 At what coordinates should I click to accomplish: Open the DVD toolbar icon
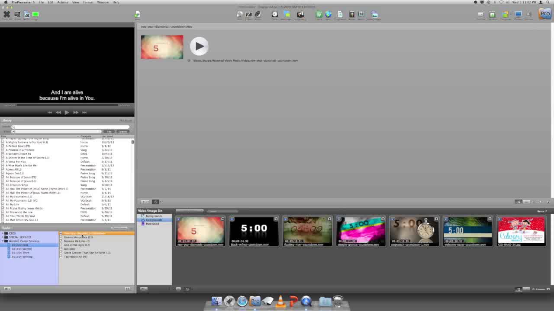[x=239, y=14]
